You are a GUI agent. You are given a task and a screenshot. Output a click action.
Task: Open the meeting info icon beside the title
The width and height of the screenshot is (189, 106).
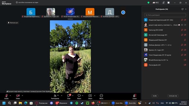17,2
